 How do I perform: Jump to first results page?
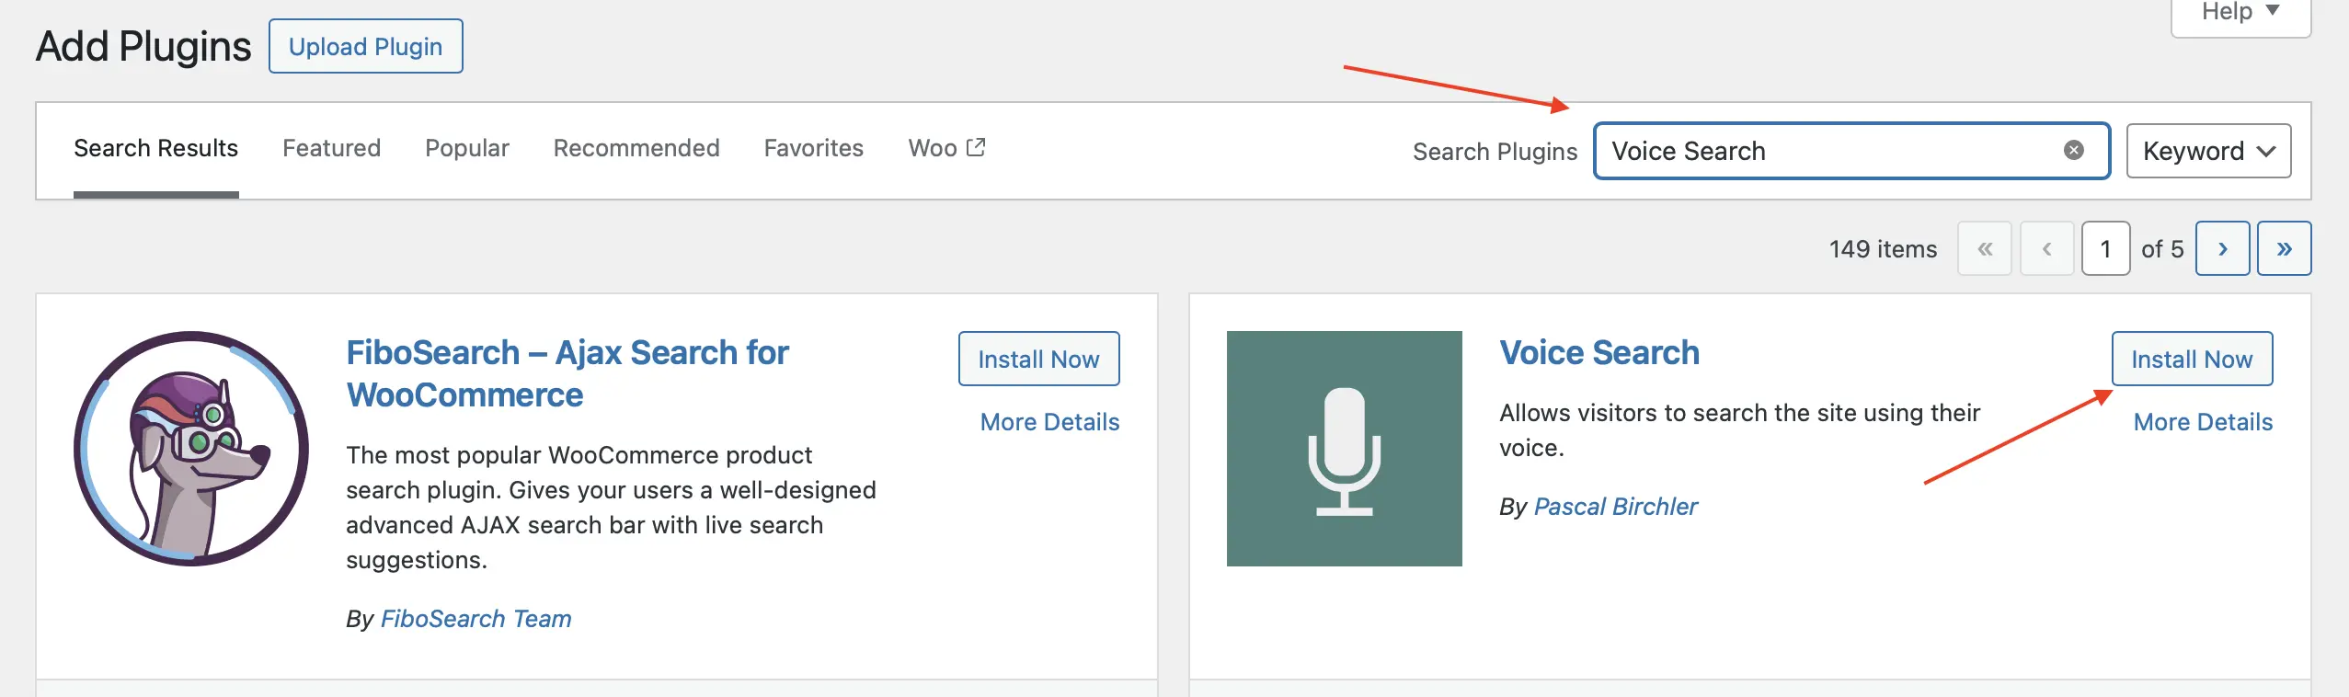1985,248
